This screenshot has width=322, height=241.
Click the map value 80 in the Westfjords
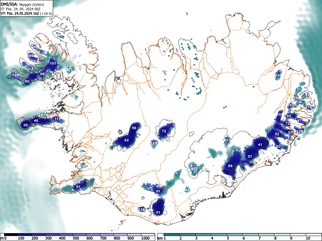coord(27,81)
